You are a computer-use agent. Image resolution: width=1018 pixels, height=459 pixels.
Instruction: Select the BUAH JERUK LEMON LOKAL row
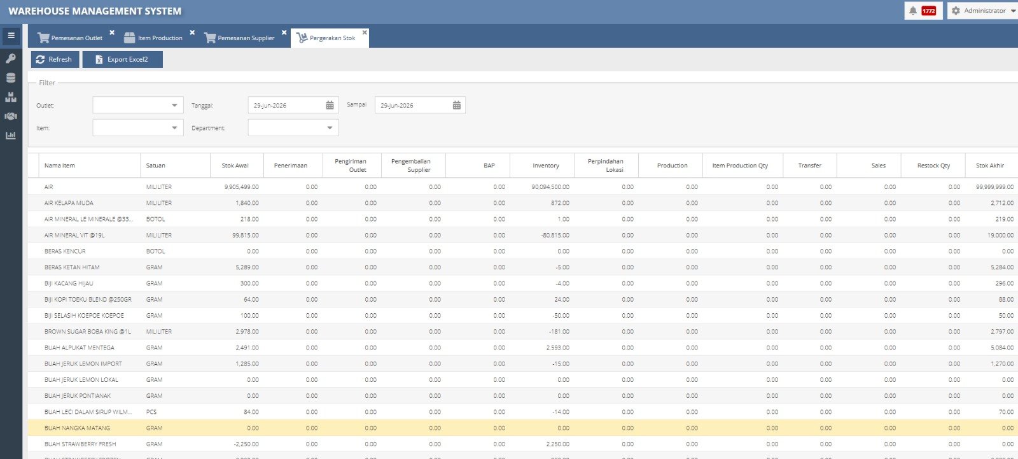tap(523, 380)
